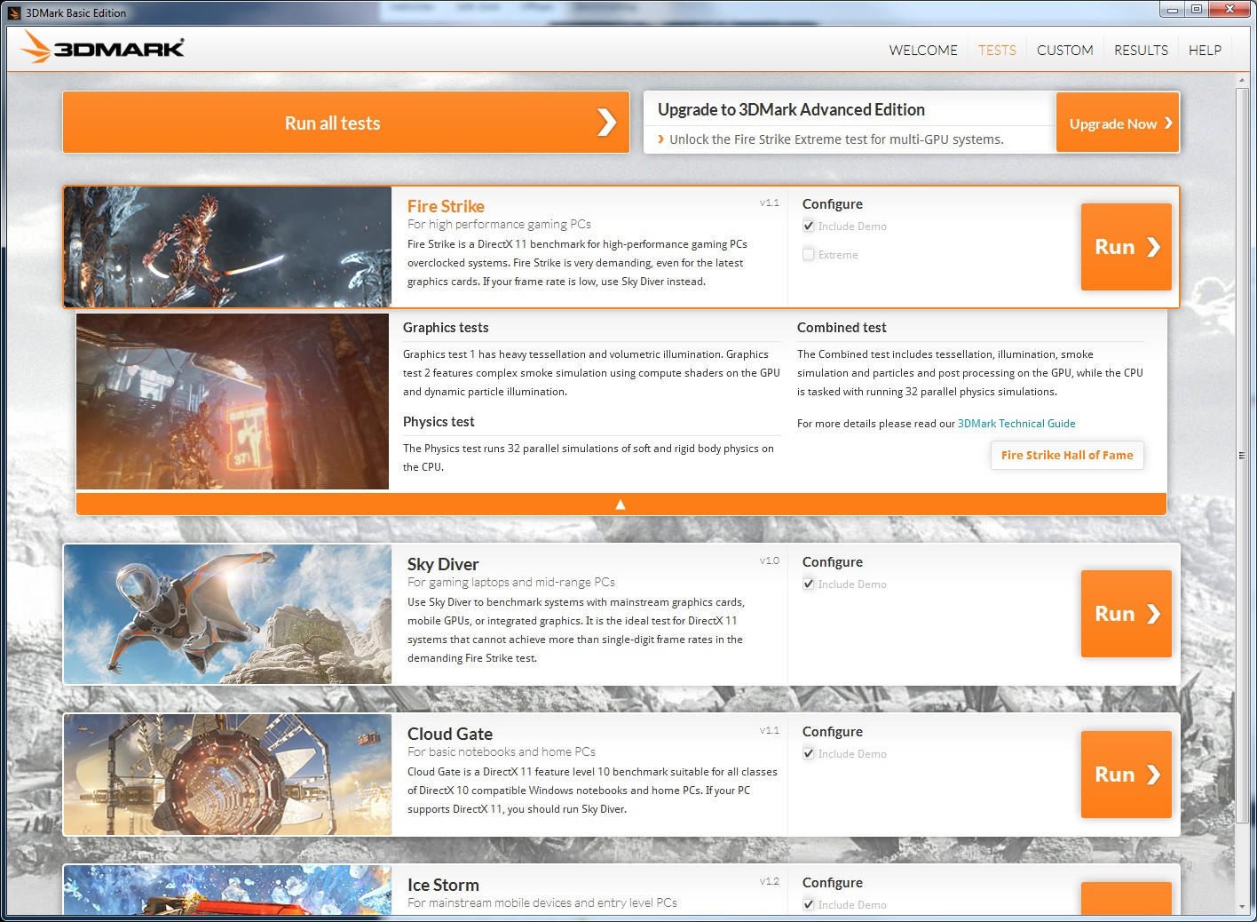Run the Fire Strike benchmark
Screen dimensions: 1257x922
click(x=1126, y=247)
